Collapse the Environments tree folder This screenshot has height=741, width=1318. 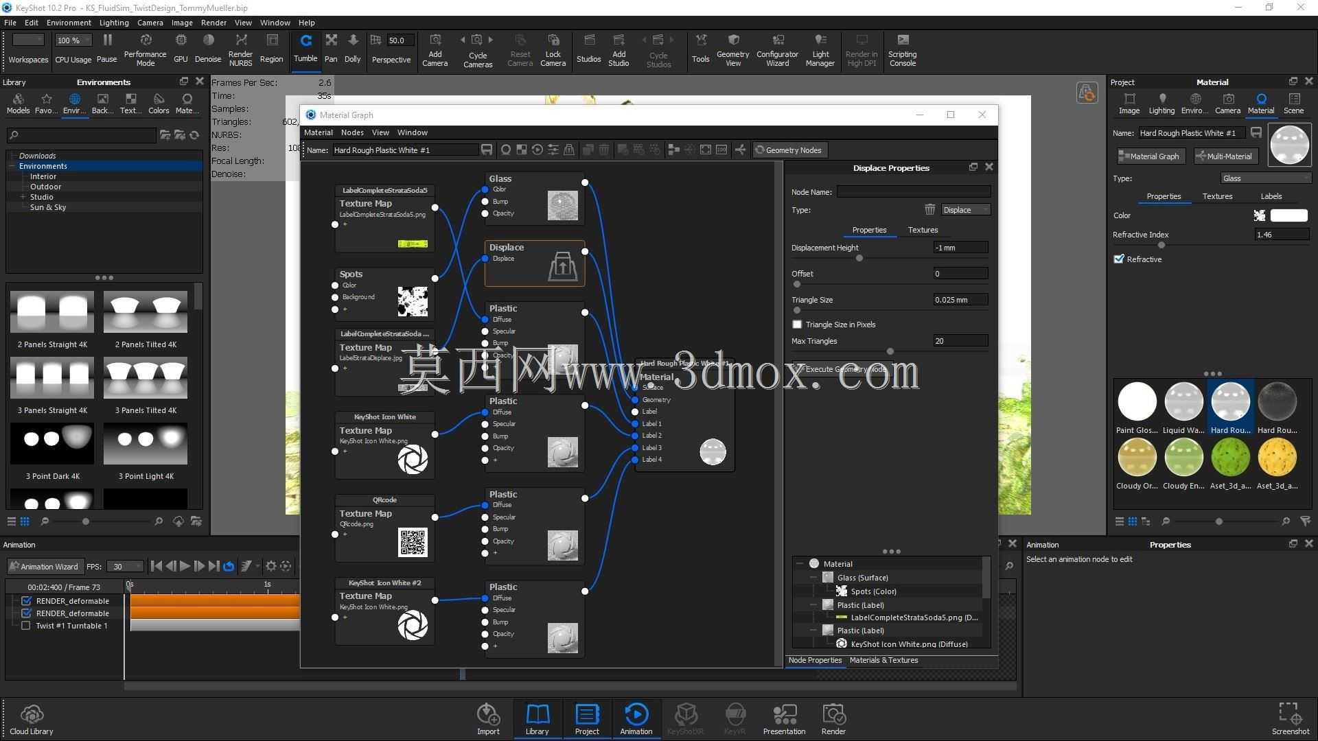[x=12, y=166]
